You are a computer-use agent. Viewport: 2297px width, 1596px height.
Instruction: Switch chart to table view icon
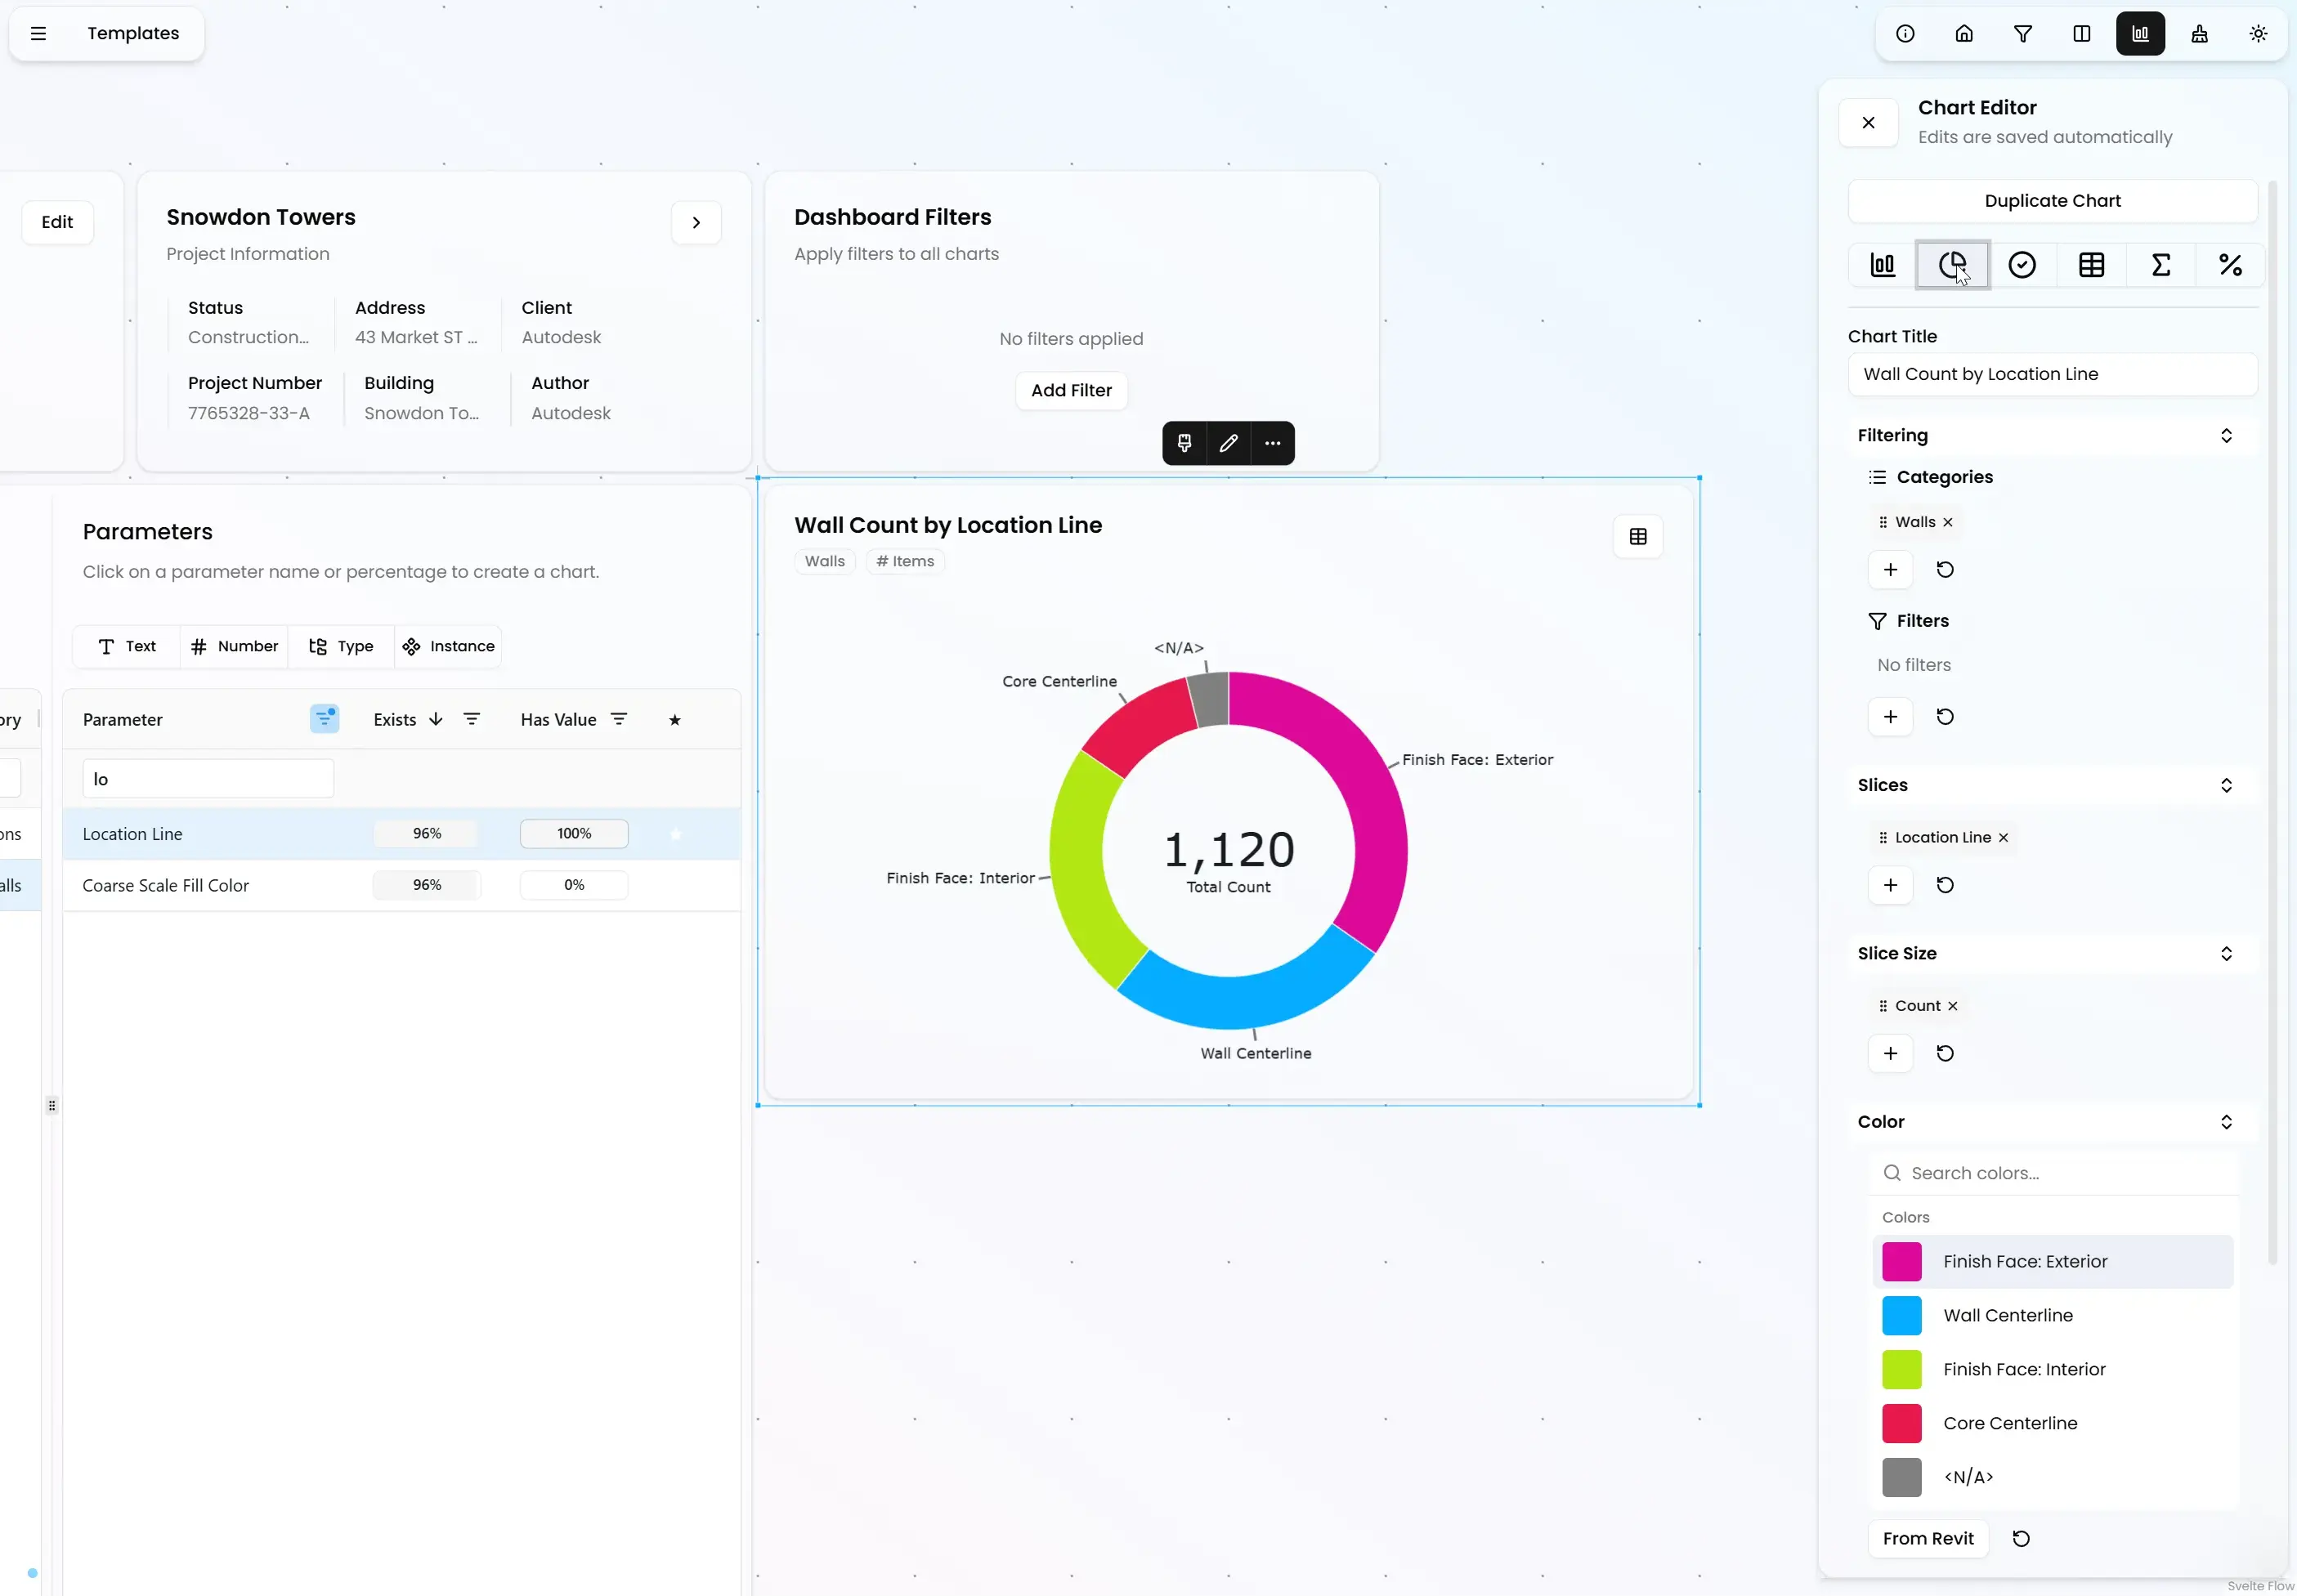tap(1637, 537)
